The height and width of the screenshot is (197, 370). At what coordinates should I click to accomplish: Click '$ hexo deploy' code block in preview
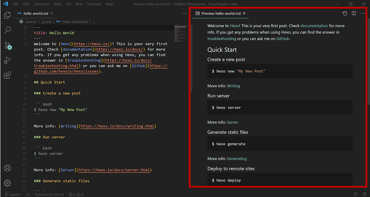(x=280, y=180)
